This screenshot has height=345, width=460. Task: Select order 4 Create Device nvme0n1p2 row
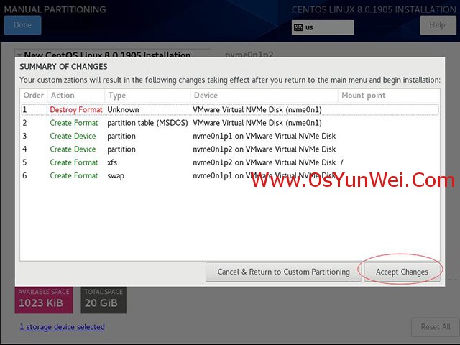pos(230,149)
